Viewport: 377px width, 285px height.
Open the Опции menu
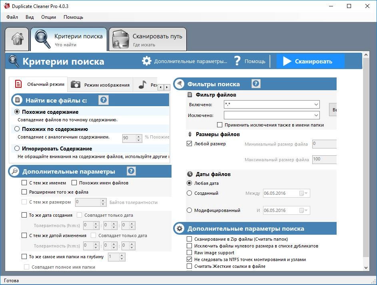point(48,17)
